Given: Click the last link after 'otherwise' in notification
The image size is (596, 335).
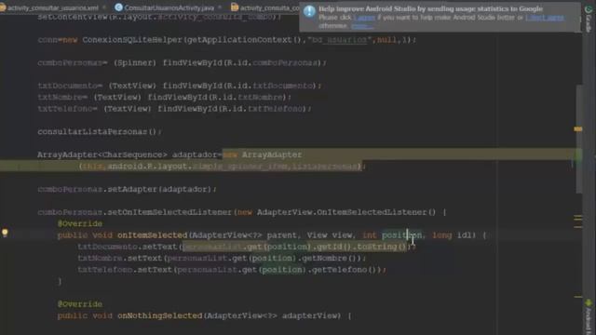Looking at the screenshot, I should point(362,26).
